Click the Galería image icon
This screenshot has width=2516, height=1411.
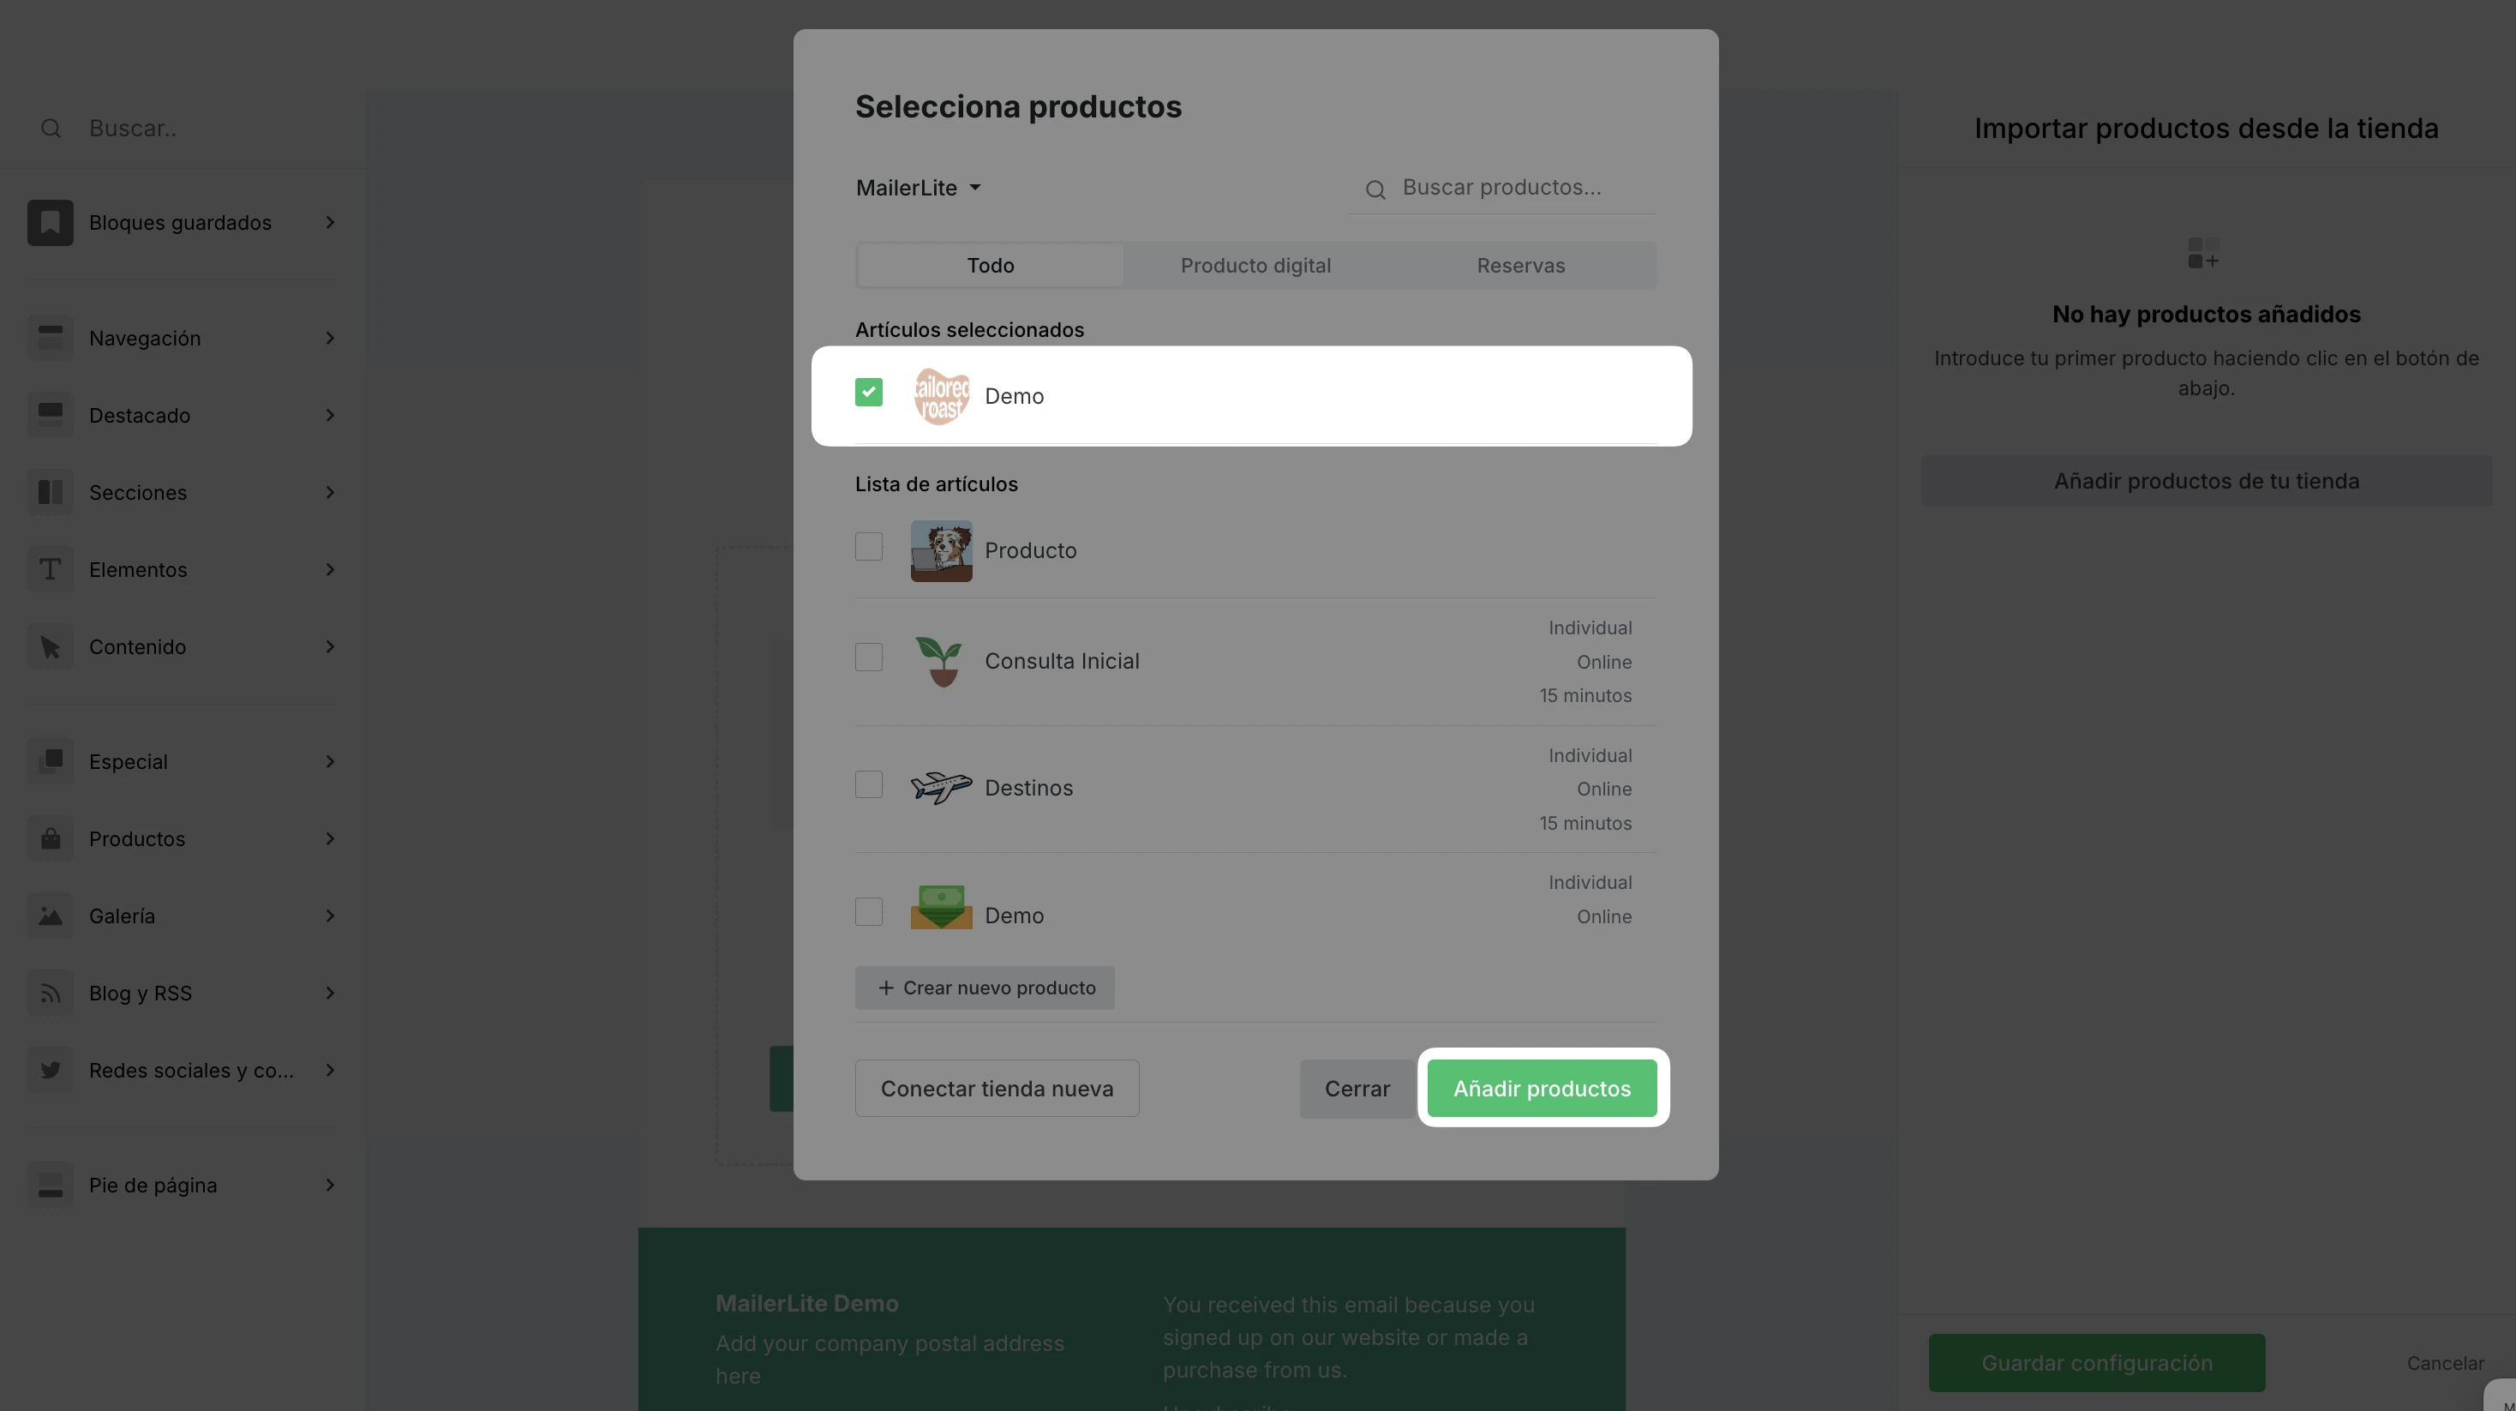(x=51, y=916)
